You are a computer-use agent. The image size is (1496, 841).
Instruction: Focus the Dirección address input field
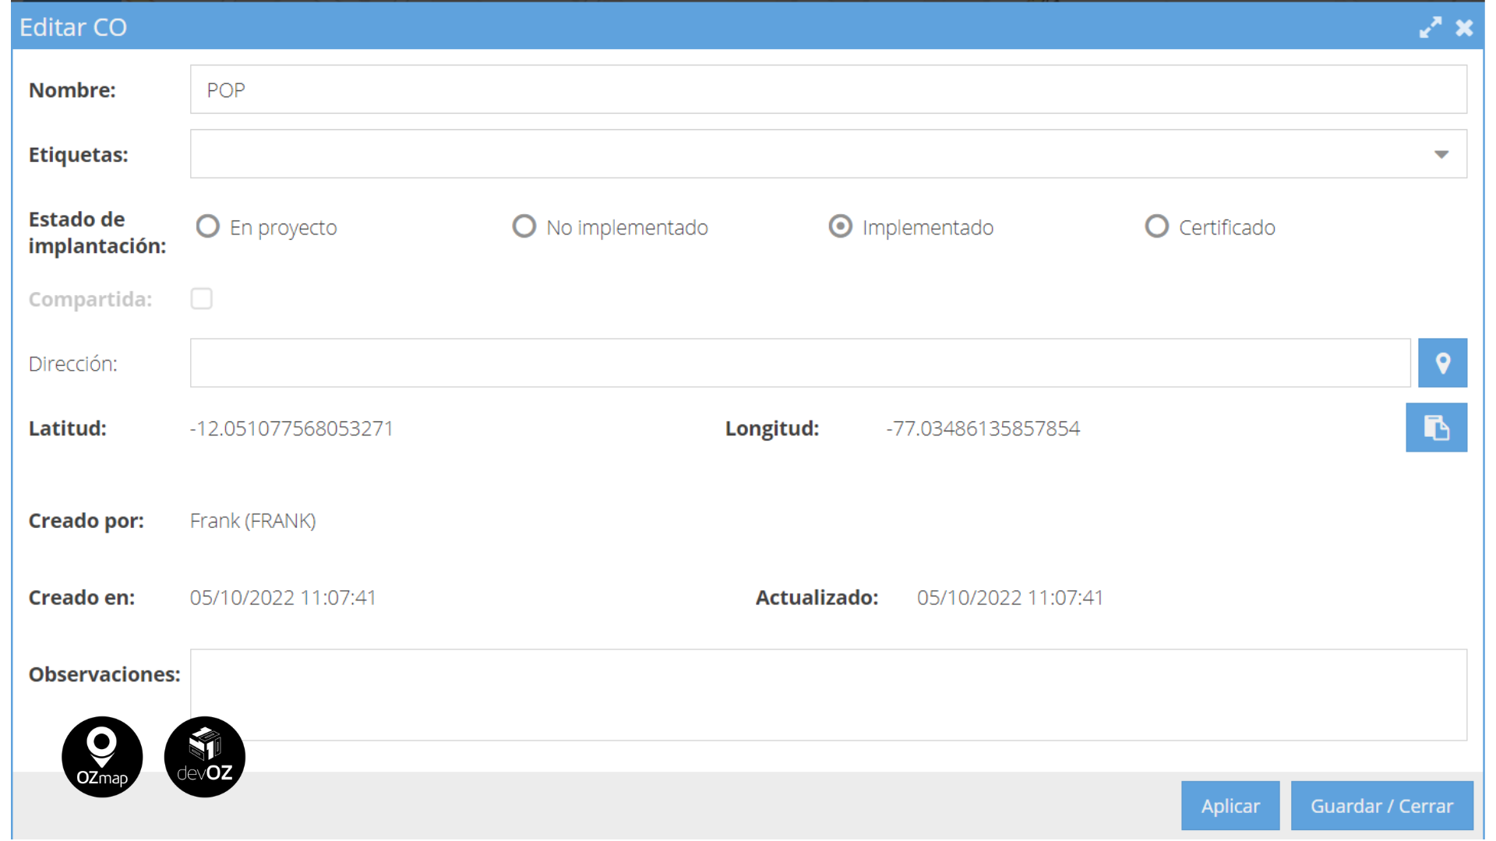pos(799,363)
